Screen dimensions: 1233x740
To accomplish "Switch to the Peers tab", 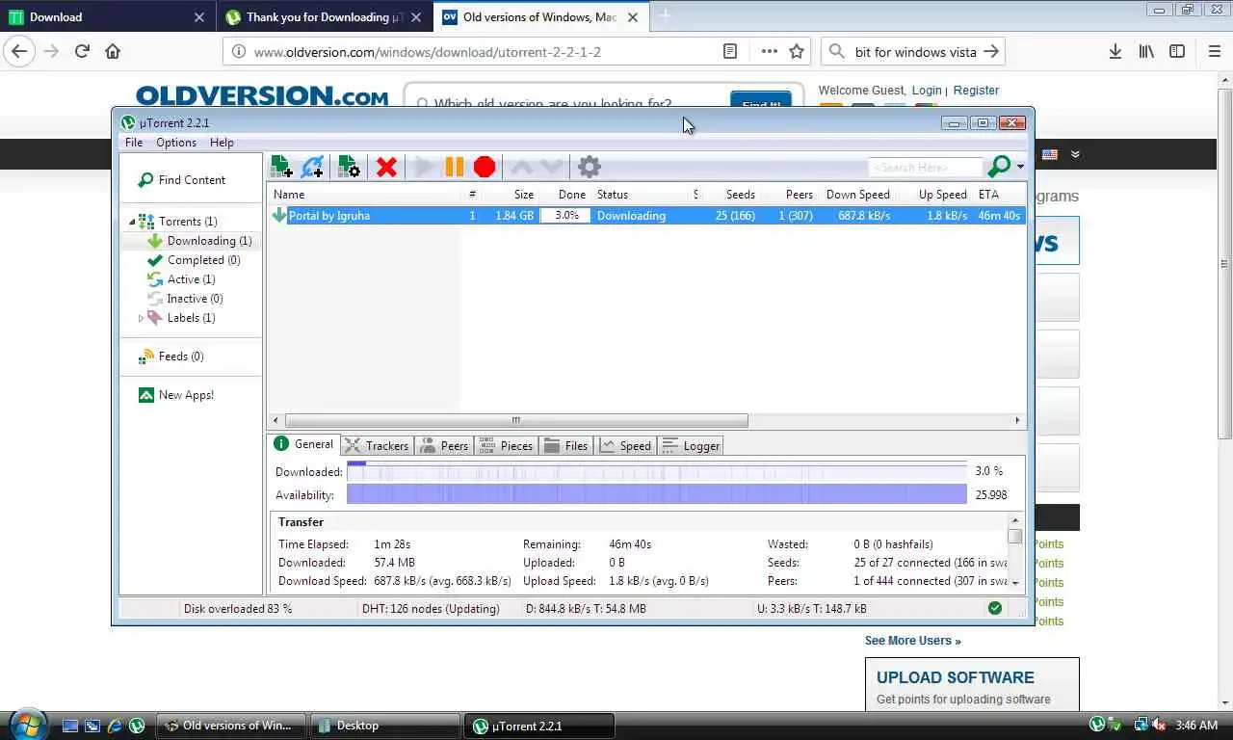I will [x=442, y=445].
